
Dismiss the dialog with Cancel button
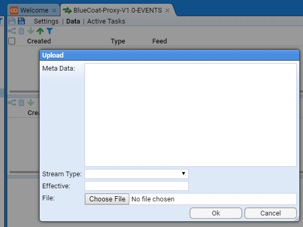(x=271, y=213)
